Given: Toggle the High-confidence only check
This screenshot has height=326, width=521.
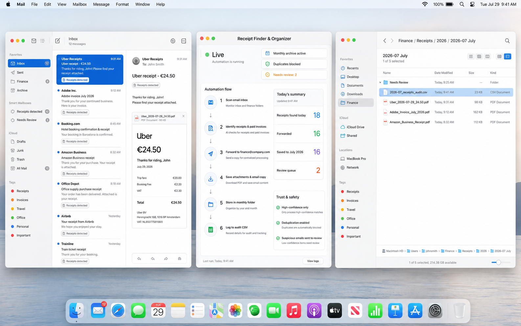Looking at the screenshot, I should coord(278,207).
